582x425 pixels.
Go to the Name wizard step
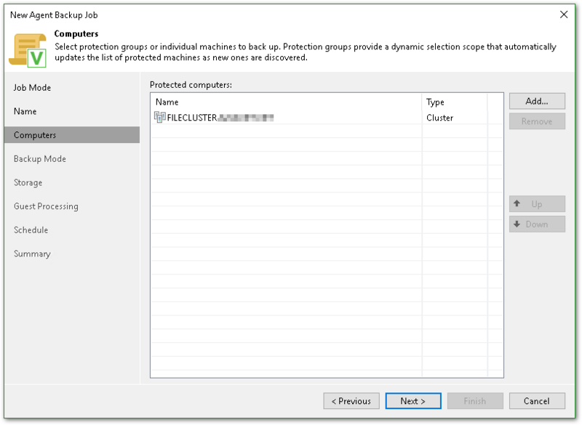point(25,112)
